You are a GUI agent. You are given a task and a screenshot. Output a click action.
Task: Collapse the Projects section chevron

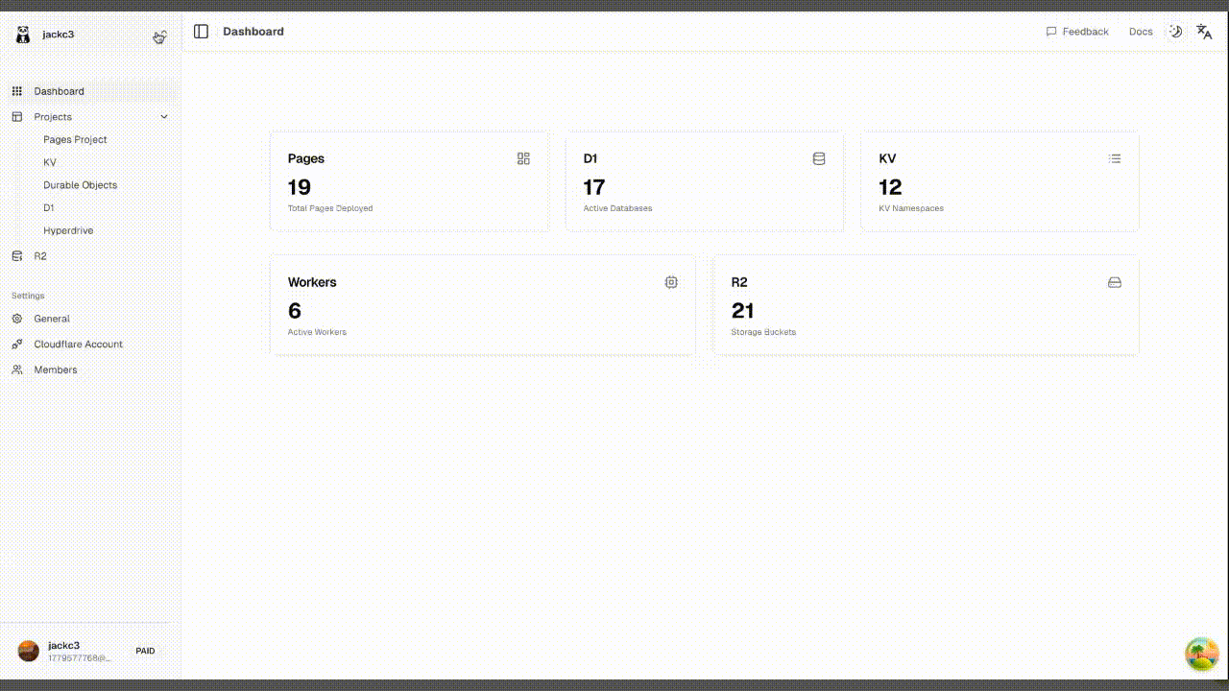pyautogui.click(x=163, y=116)
